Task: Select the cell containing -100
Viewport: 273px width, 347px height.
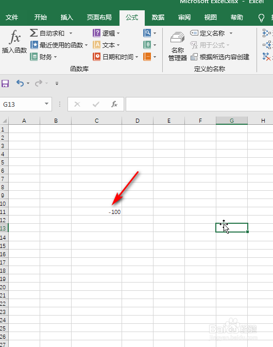Action: [x=97, y=212]
